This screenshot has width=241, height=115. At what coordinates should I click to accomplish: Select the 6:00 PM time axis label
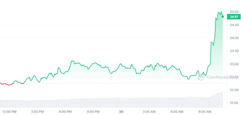click(65, 112)
